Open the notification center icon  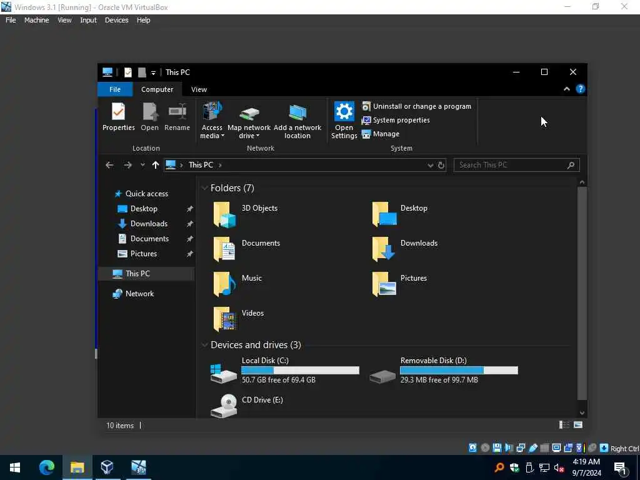coord(620,467)
